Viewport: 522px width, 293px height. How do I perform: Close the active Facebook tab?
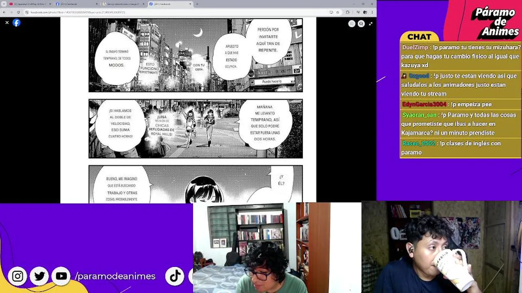190,4
